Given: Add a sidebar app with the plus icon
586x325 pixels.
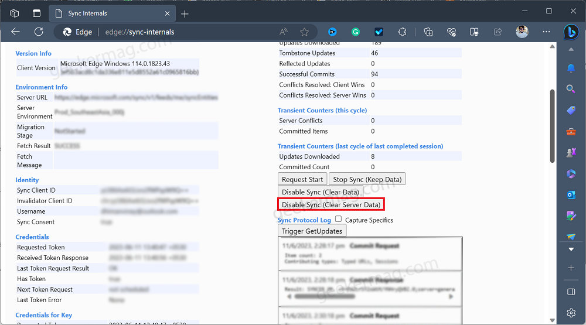Looking at the screenshot, I should point(571,268).
